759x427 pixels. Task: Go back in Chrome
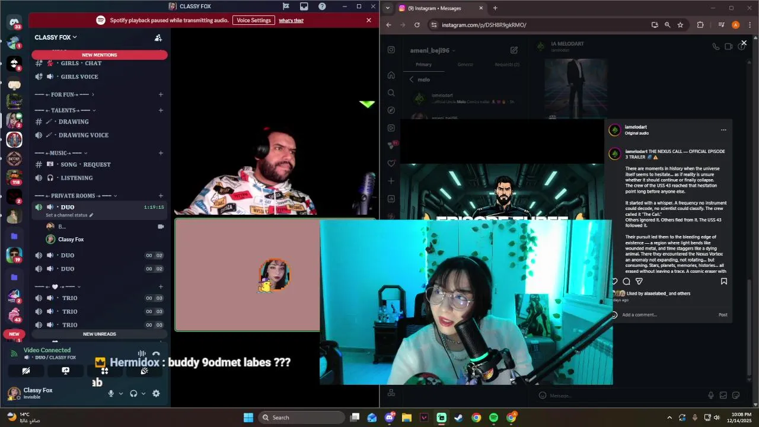[388, 25]
